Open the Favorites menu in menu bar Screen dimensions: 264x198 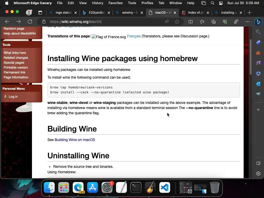[x=115, y=3]
